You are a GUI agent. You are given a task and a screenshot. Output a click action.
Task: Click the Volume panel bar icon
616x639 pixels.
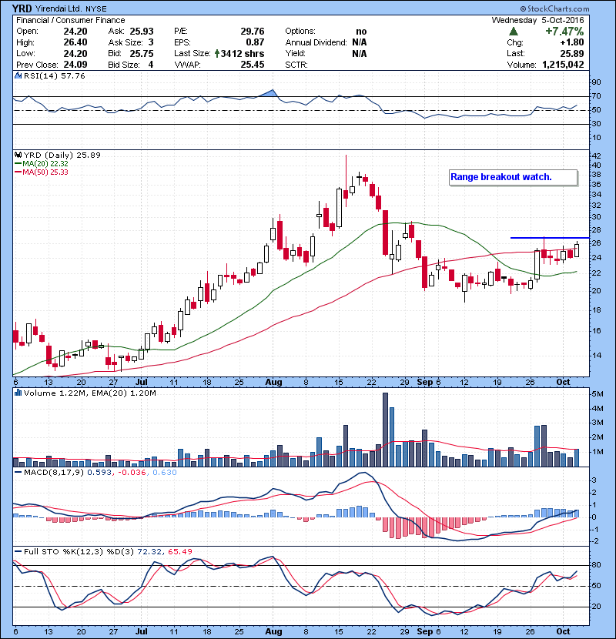18,393
